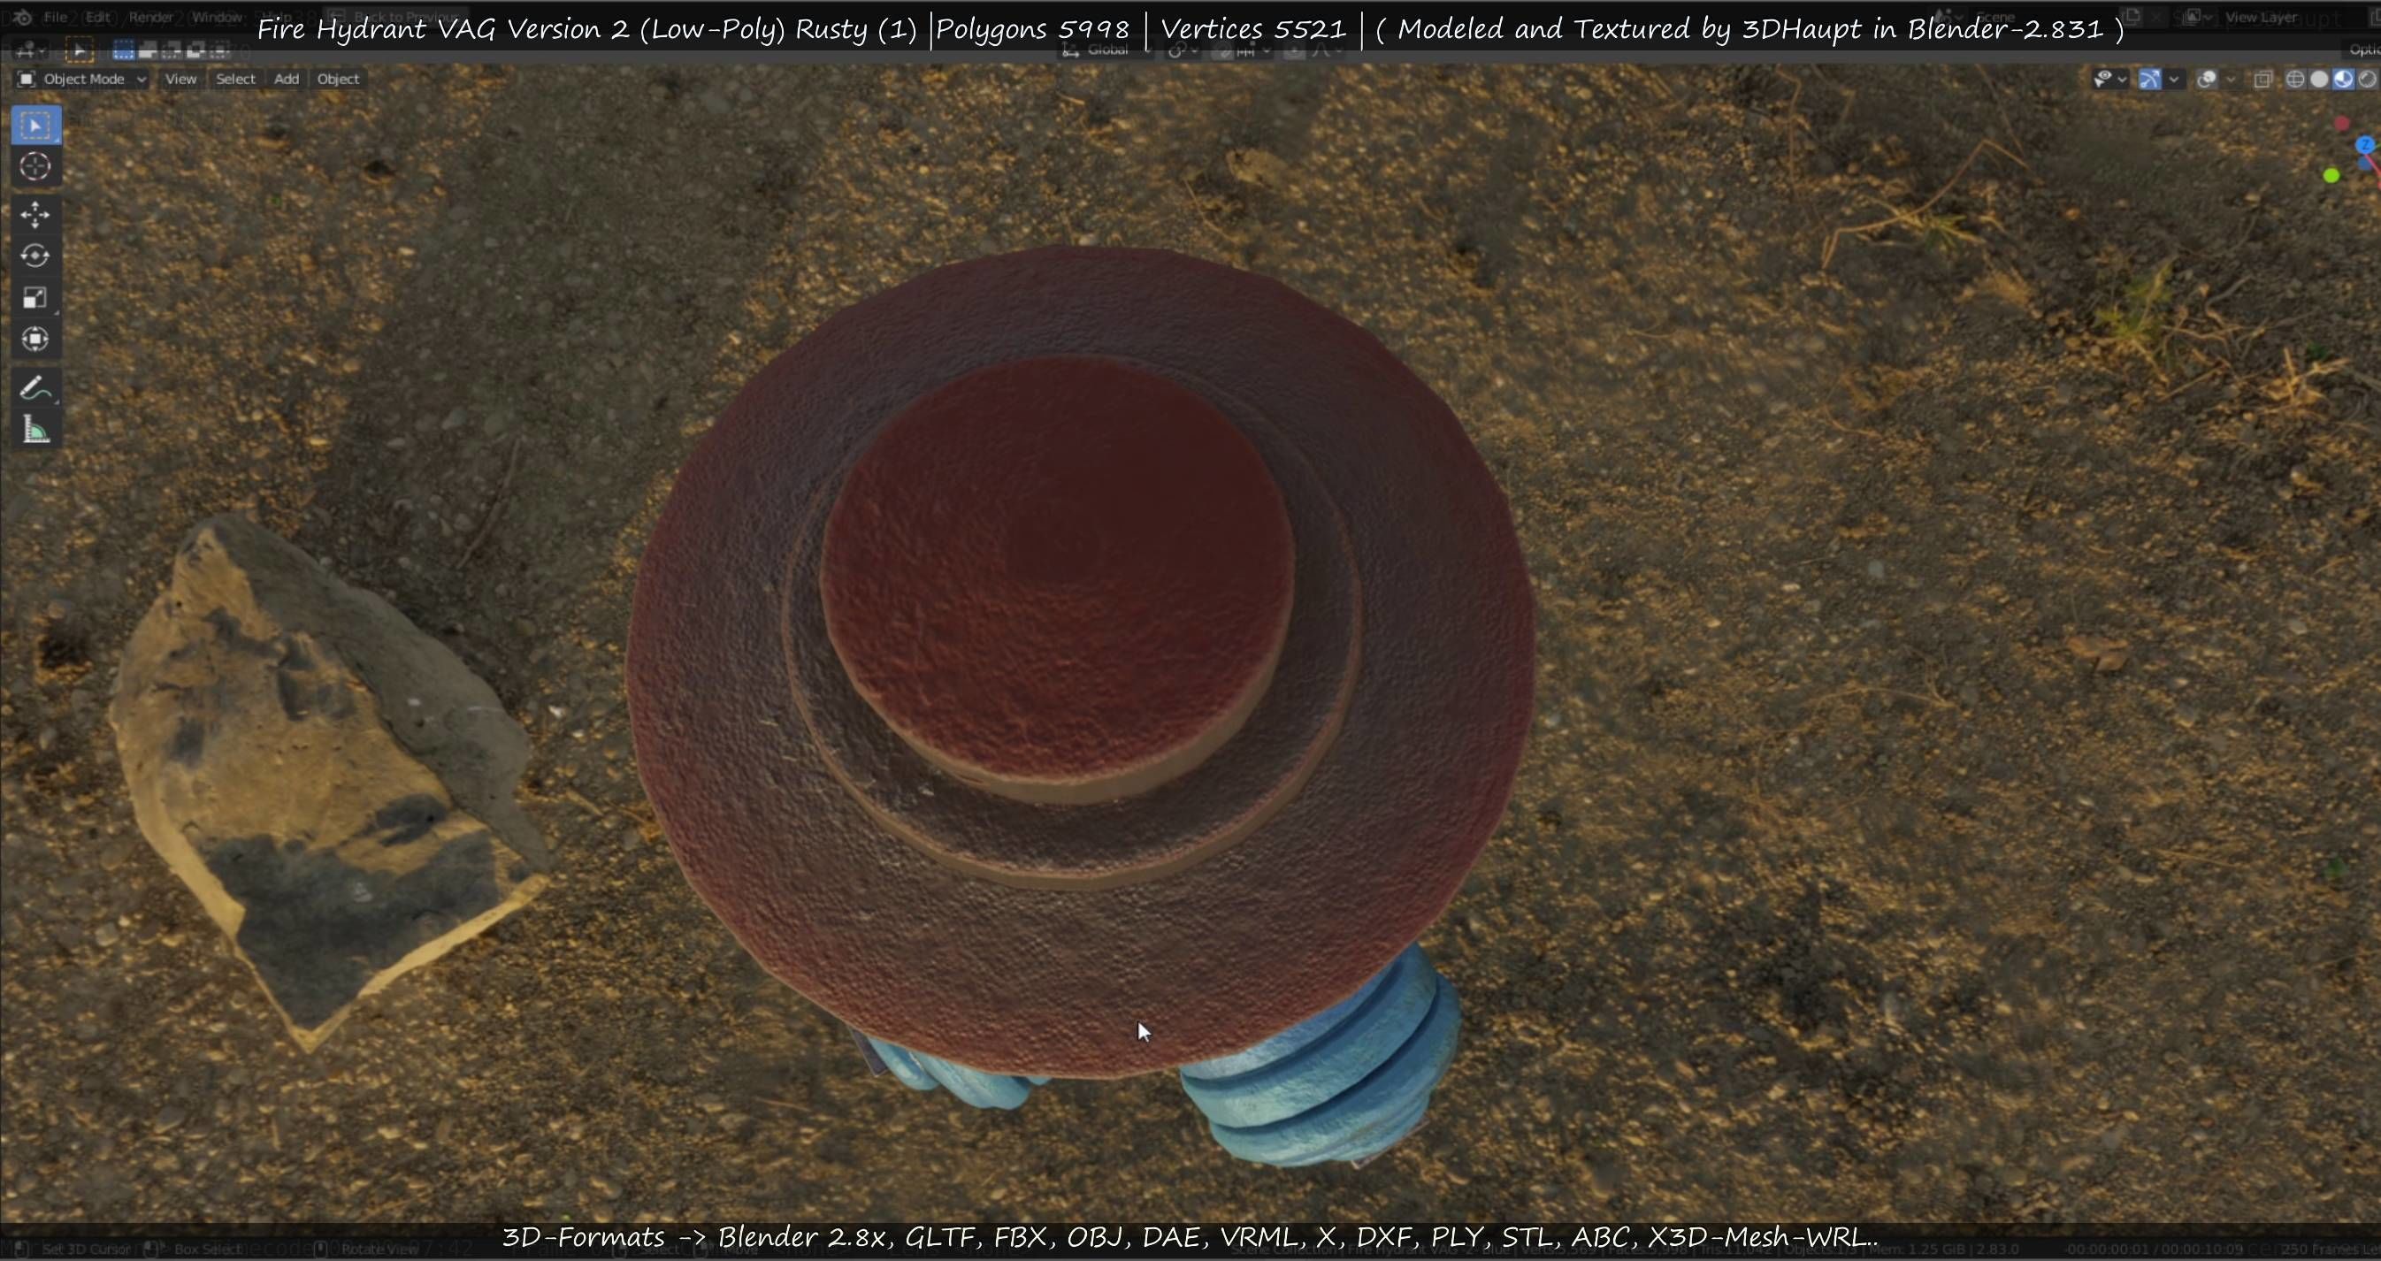
Task: Click the Object Mode icon
Action: tap(27, 80)
